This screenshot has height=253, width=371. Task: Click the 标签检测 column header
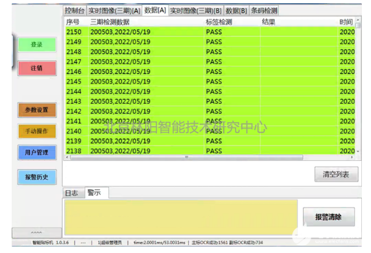point(219,22)
